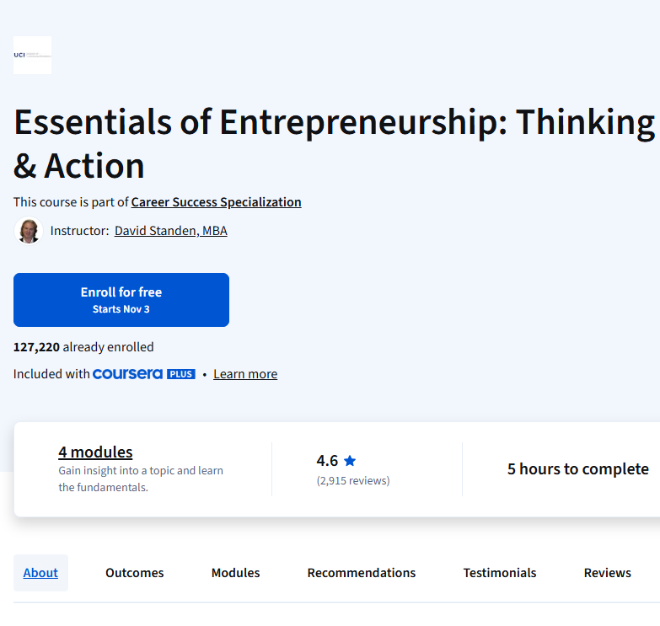Open the Recommendations tab
Image resolution: width=660 pixels, height=626 pixels.
click(x=362, y=573)
